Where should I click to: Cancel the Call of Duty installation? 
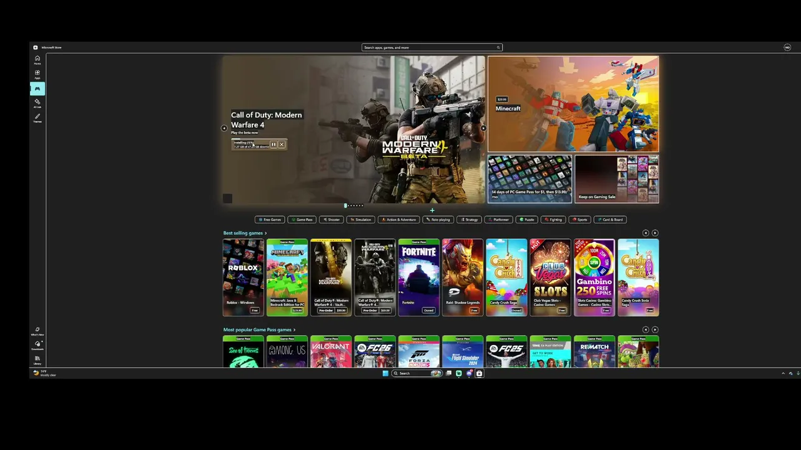pos(282,144)
